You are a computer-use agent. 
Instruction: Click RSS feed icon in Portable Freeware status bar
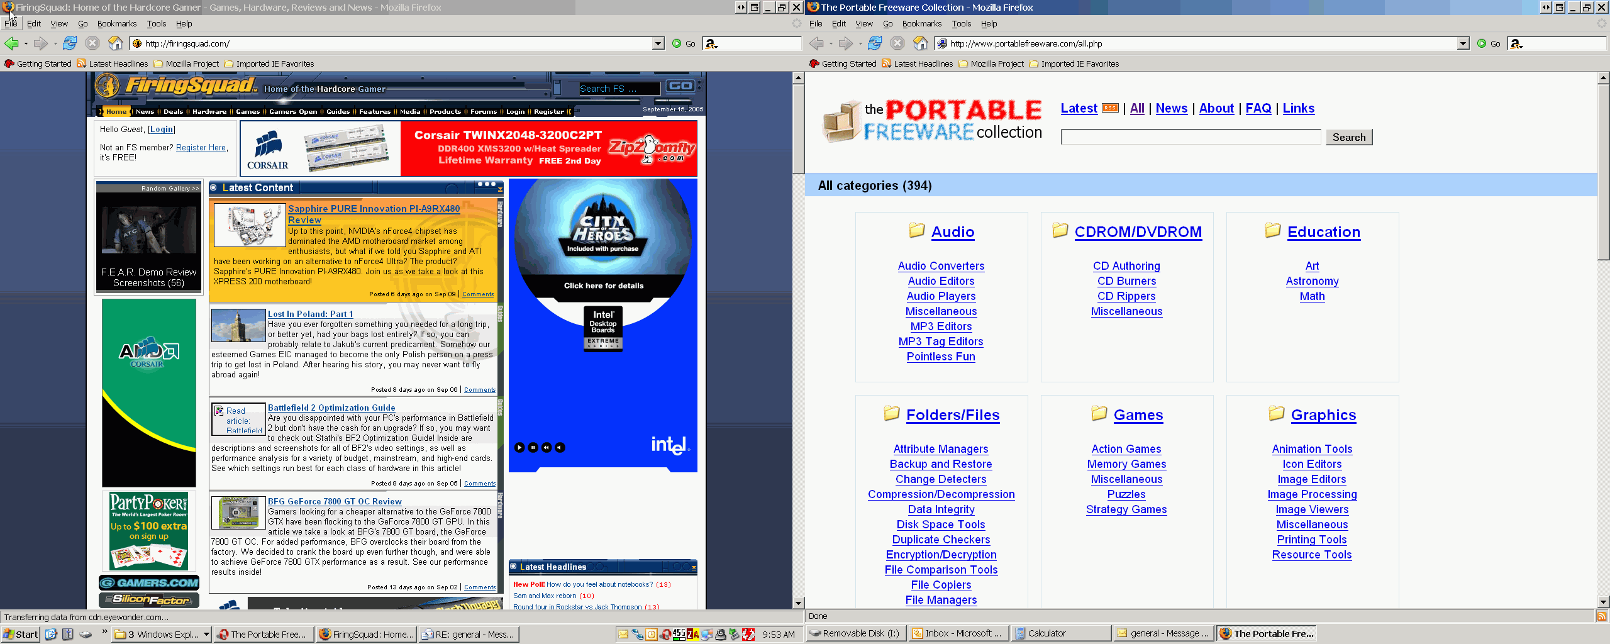click(x=1602, y=616)
